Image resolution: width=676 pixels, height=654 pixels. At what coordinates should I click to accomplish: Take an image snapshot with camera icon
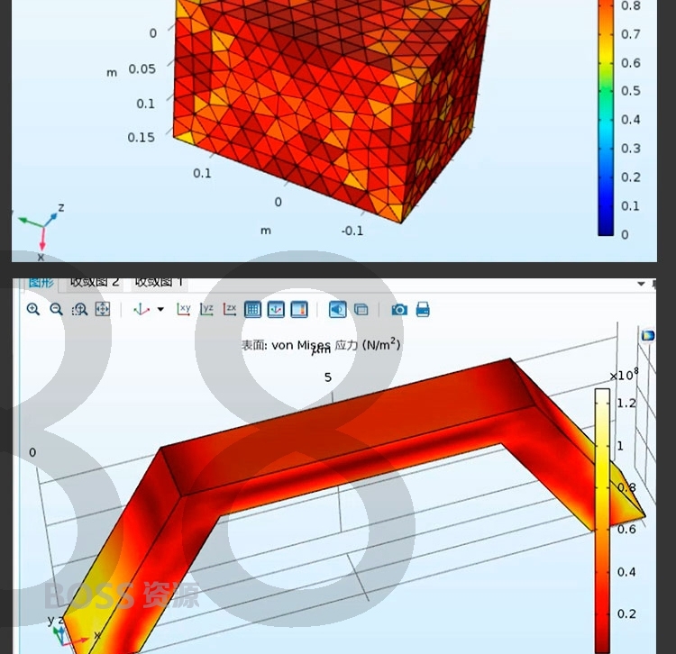(399, 309)
